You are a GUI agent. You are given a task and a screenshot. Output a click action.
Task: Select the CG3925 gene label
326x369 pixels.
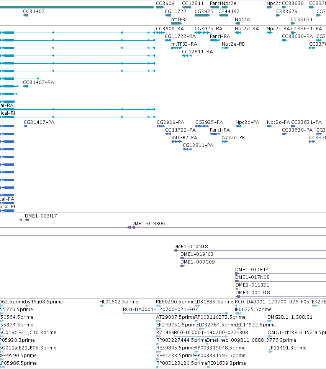click(204, 11)
